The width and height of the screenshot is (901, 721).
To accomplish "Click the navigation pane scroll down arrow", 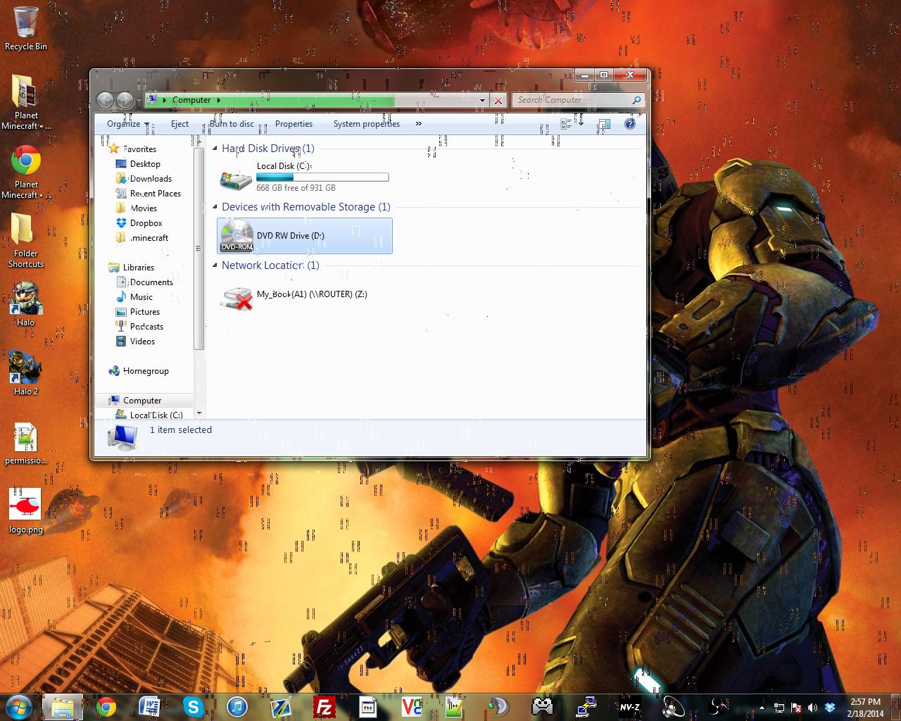I will pos(199,413).
